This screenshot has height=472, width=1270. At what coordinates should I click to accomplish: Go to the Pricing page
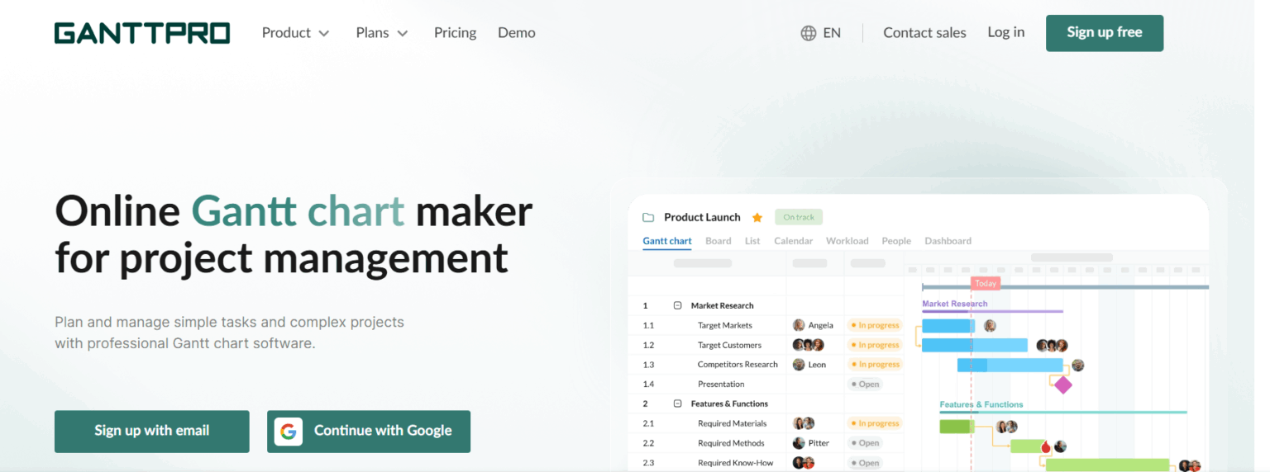(455, 33)
